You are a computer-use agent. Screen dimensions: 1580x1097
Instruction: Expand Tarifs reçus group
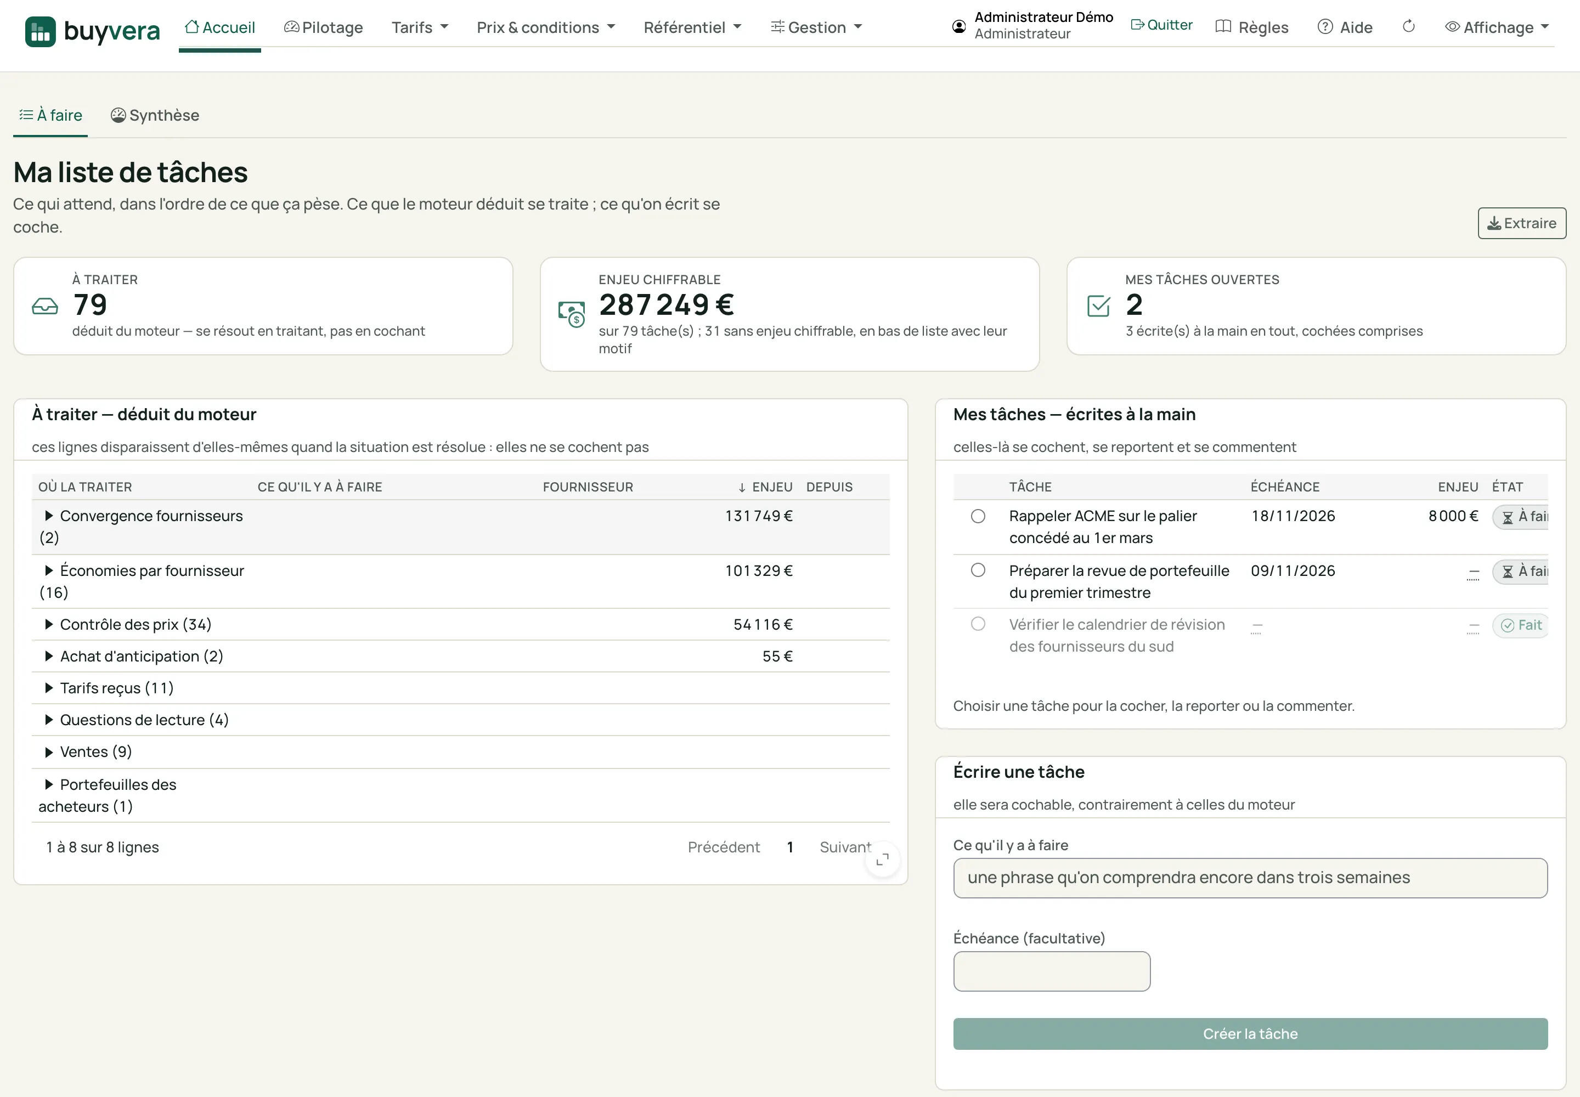point(49,688)
